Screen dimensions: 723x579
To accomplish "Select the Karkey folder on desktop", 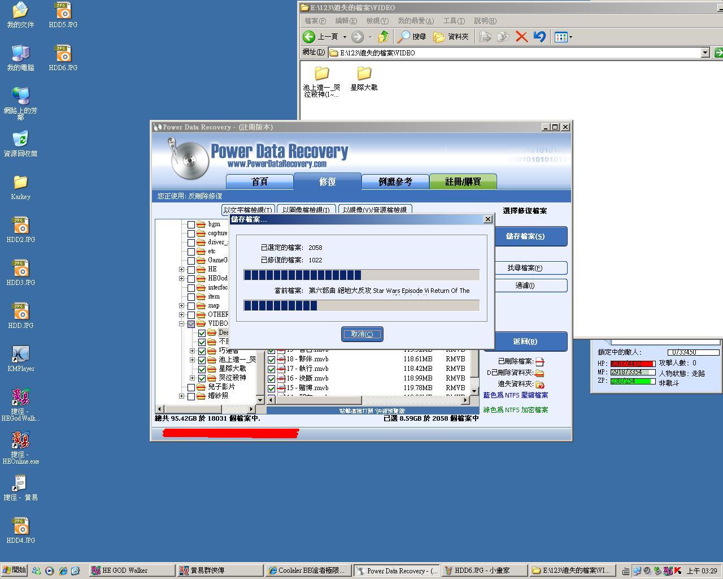I will pyautogui.click(x=20, y=187).
